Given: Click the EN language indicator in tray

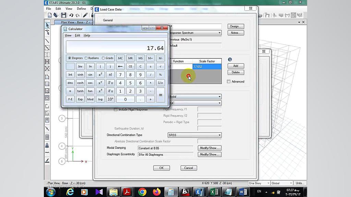Looking at the screenshot, I should [x=259, y=192].
